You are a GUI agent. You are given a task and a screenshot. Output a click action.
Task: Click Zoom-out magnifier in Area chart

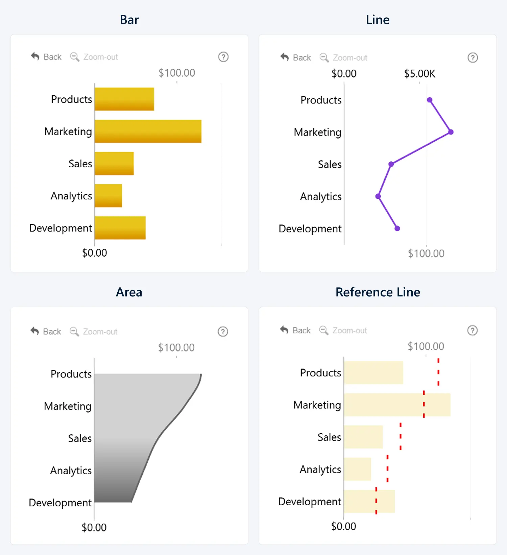tap(74, 331)
